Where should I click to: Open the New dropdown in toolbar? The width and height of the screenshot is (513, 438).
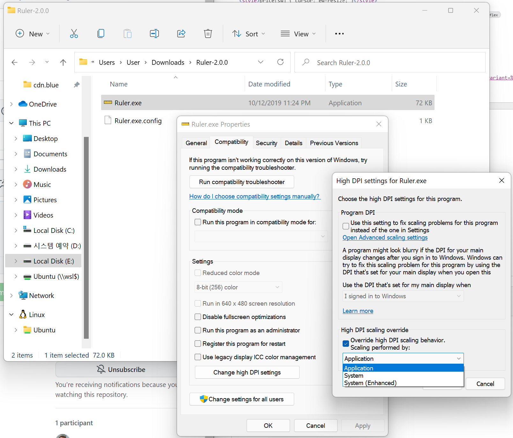pyautogui.click(x=33, y=33)
